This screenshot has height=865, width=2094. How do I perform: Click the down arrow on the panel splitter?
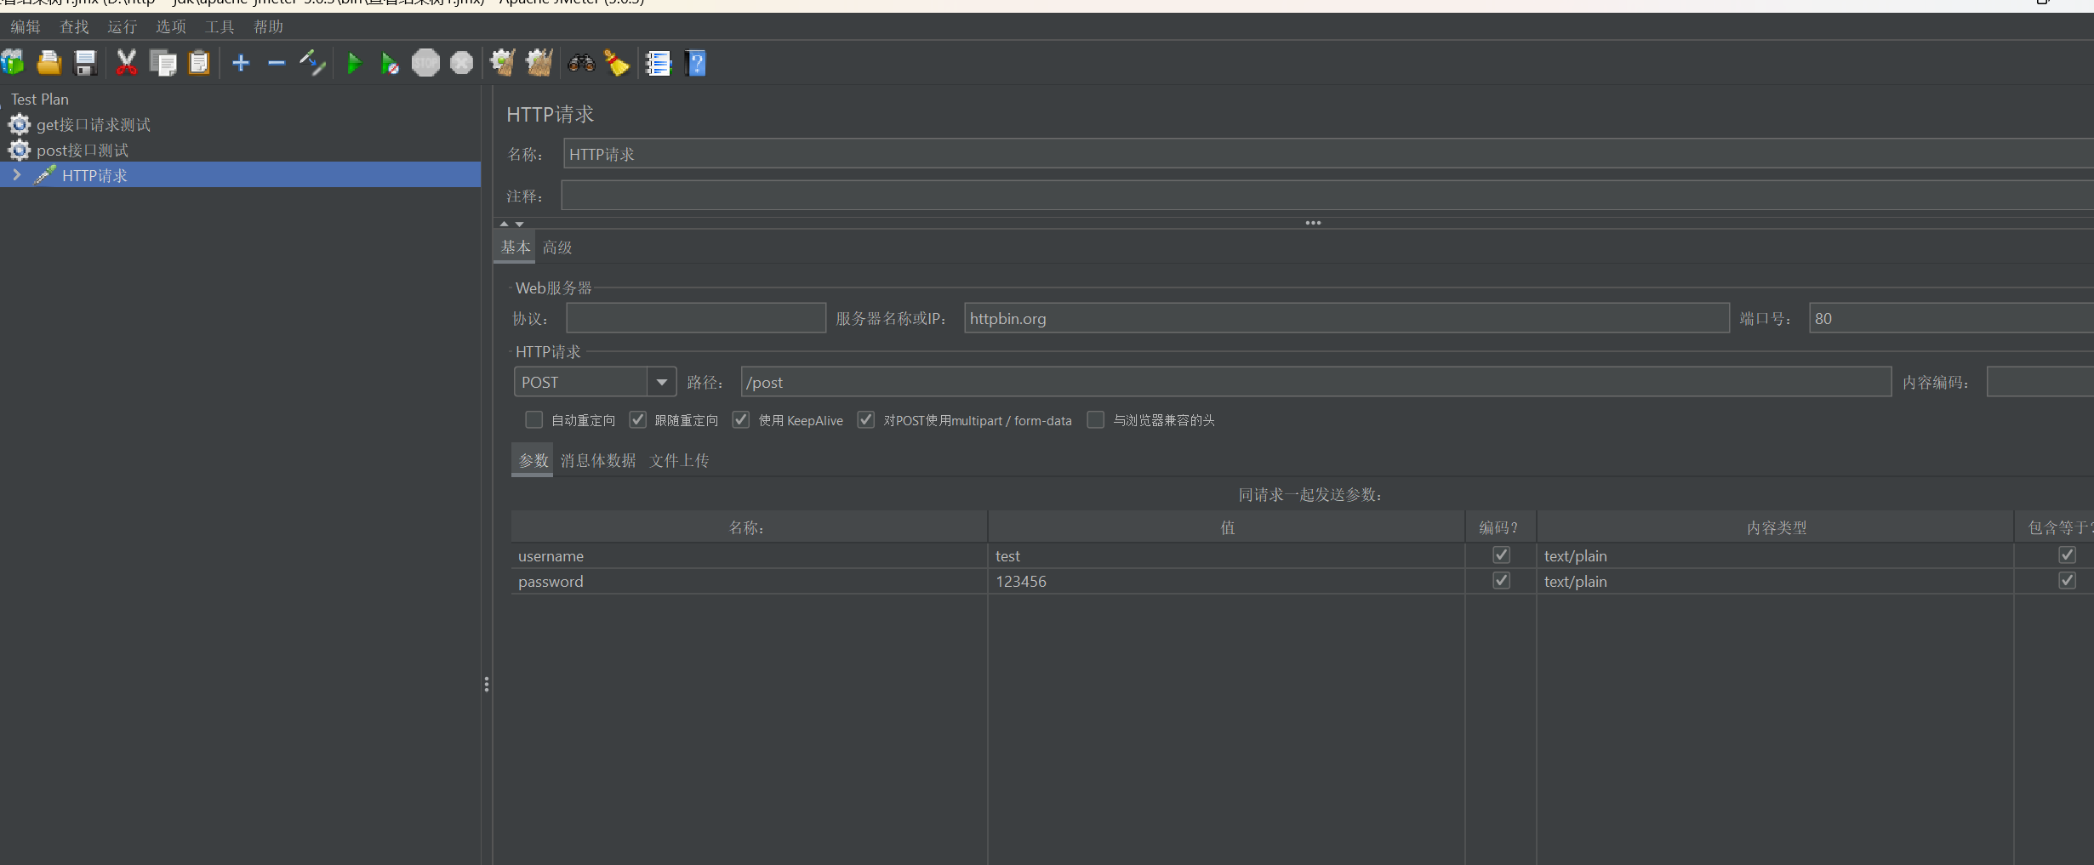[x=519, y=224]
